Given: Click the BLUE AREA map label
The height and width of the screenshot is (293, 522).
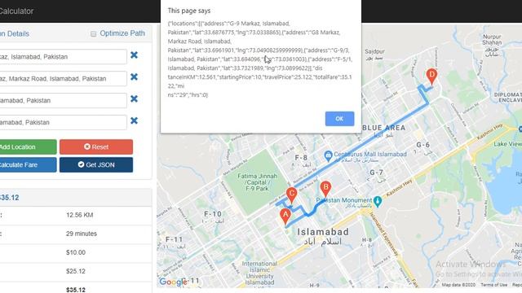Looking at the screenshot, I should pyautogui.click(x=384, y=128).
